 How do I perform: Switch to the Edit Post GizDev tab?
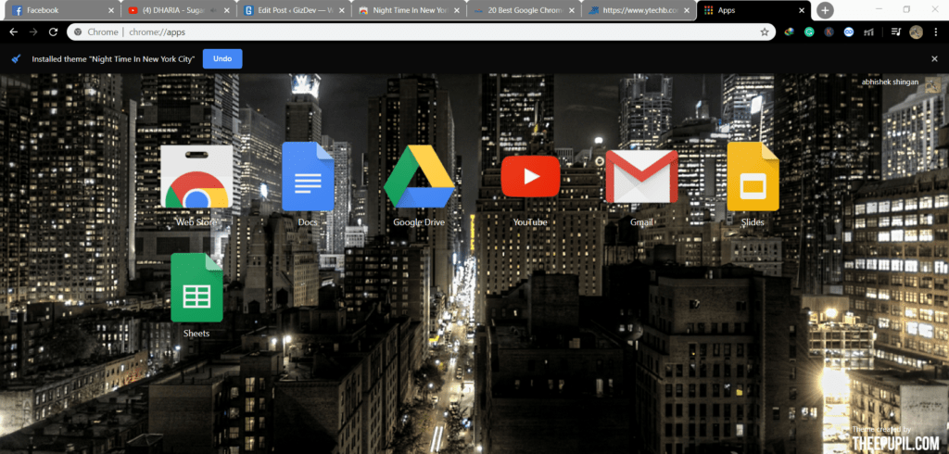coord(293,10)
